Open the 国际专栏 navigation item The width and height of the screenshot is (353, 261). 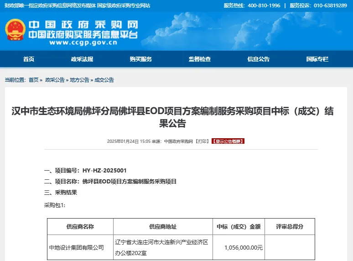[x=317, y=59]
